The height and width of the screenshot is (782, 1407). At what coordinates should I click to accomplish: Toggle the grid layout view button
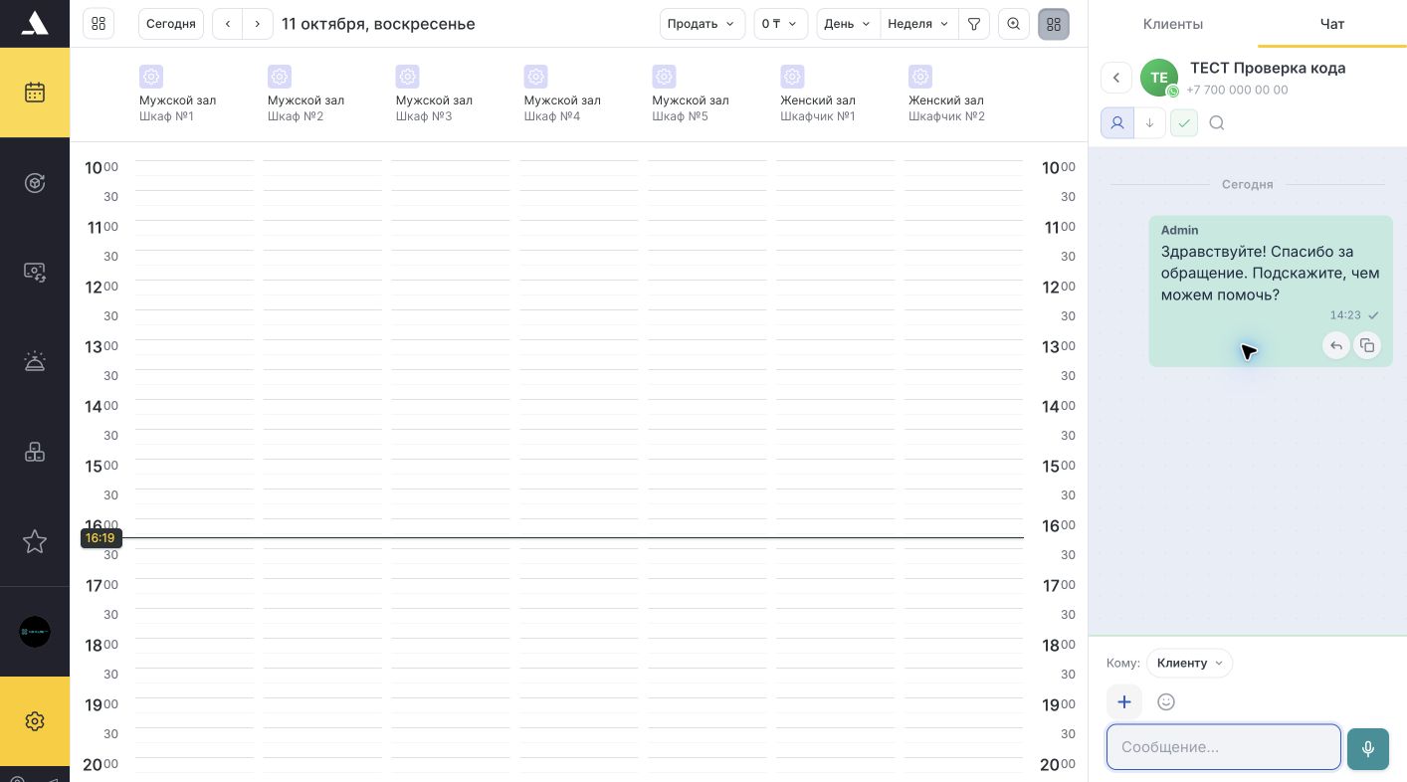coord(1054,24)
